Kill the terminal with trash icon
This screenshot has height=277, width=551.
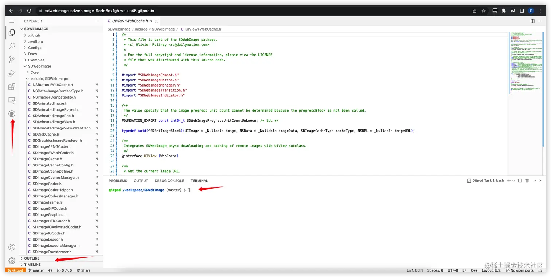(527, 181)
